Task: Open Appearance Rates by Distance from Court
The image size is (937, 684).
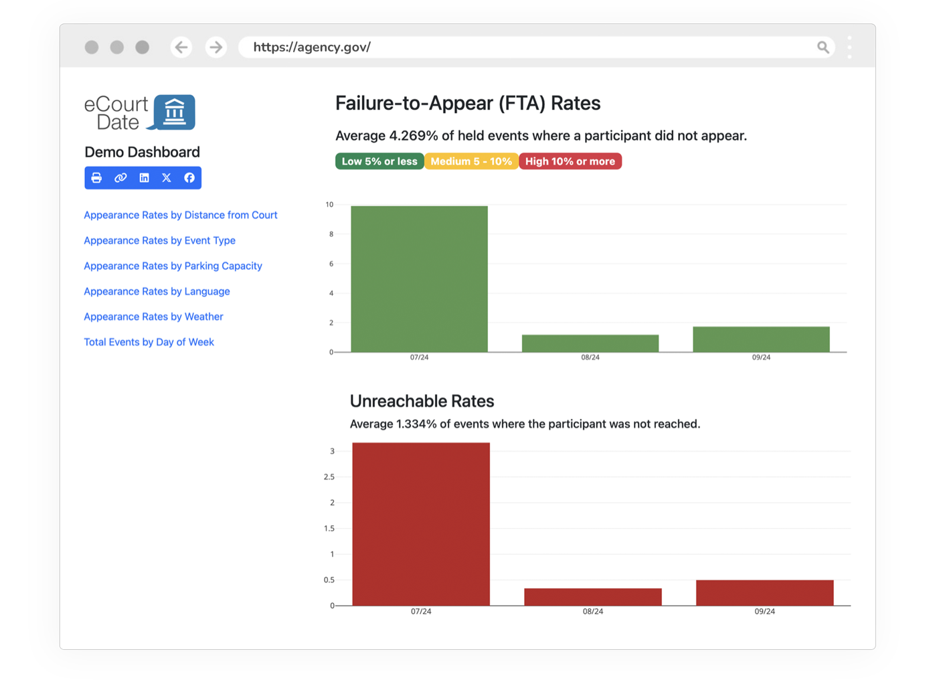Action: (181, 215)
